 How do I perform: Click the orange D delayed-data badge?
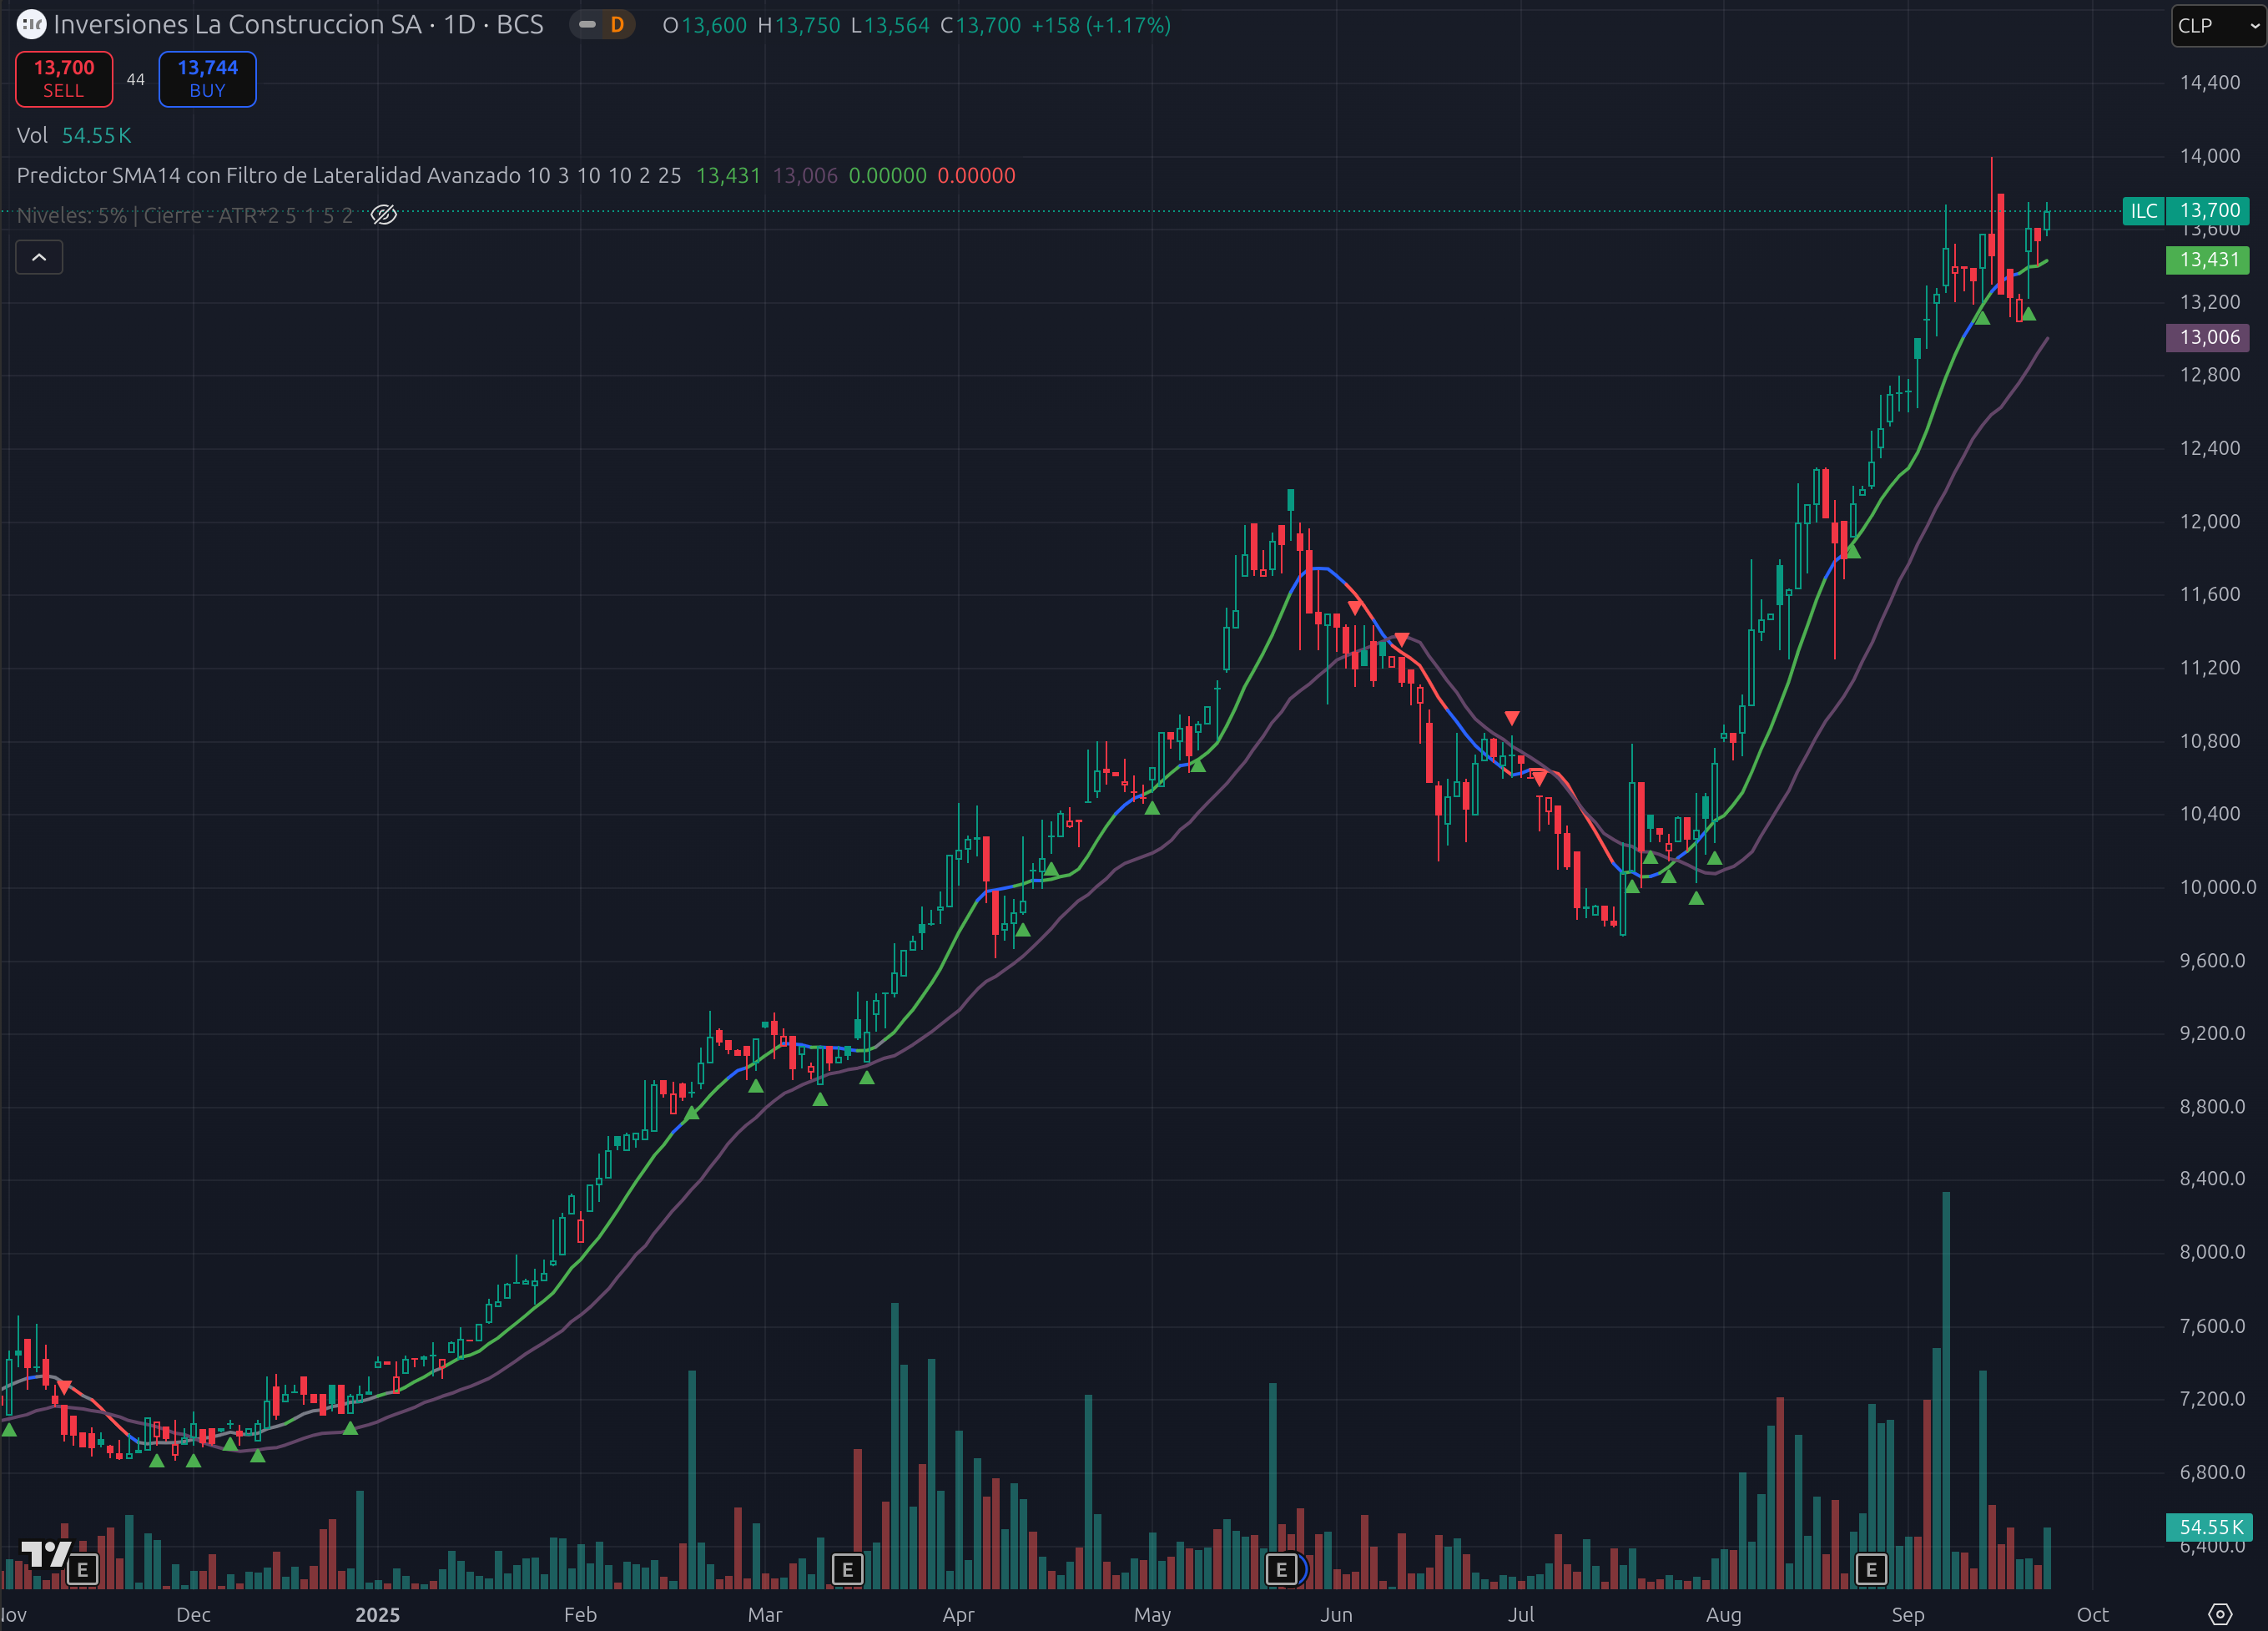click(617, 25)
